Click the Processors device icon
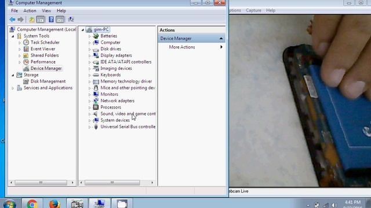Screen dimensions: 371x208 click(x=96, y=107)
